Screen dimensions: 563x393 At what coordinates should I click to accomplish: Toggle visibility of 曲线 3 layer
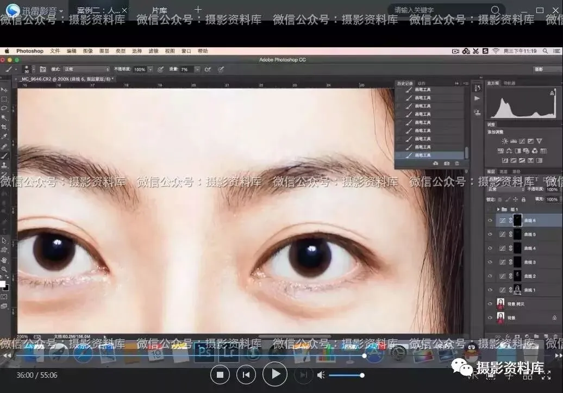click(x=490, y=262)
